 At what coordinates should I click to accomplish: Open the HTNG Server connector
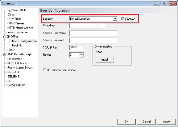16,23
